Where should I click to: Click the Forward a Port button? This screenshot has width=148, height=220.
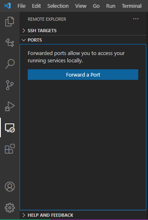[x=83, y=75]
